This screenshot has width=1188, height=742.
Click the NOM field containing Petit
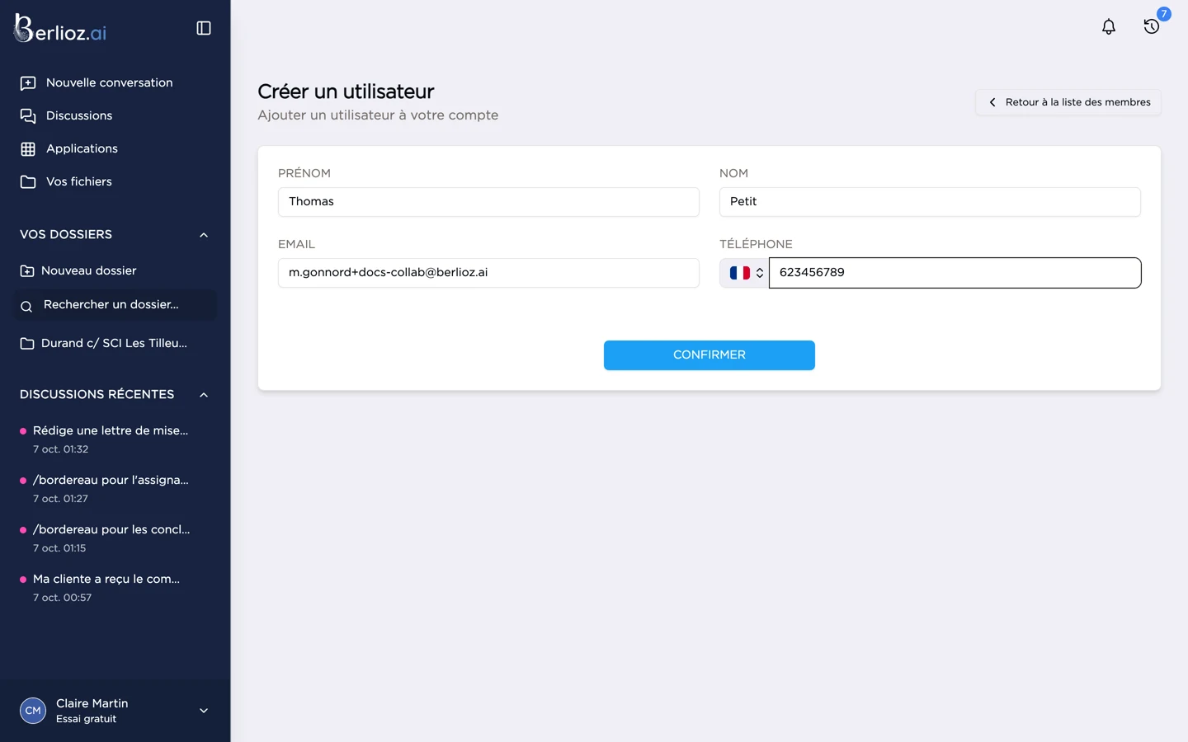pyautogui.click(x=930, y=202)
